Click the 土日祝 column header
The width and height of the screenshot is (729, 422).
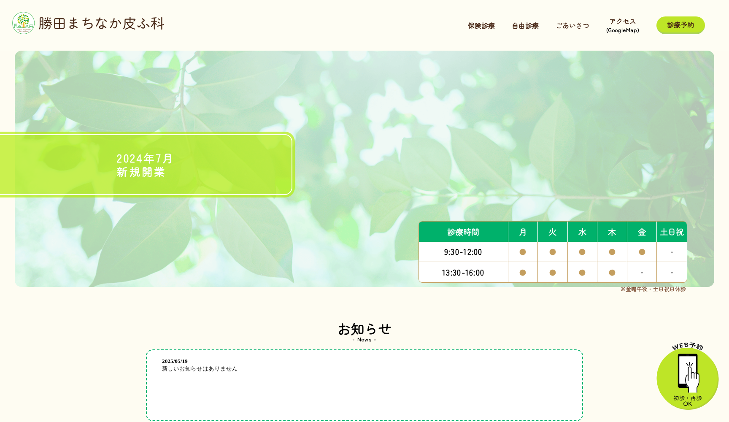(672, 232)
